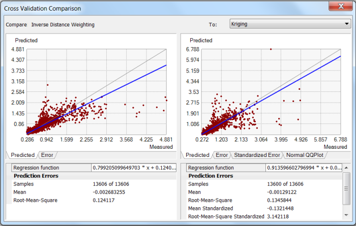The width and height of the screenshot is (356, 226).
Task: Open the Kriging comparison dropdown
Action: point(290,24)
